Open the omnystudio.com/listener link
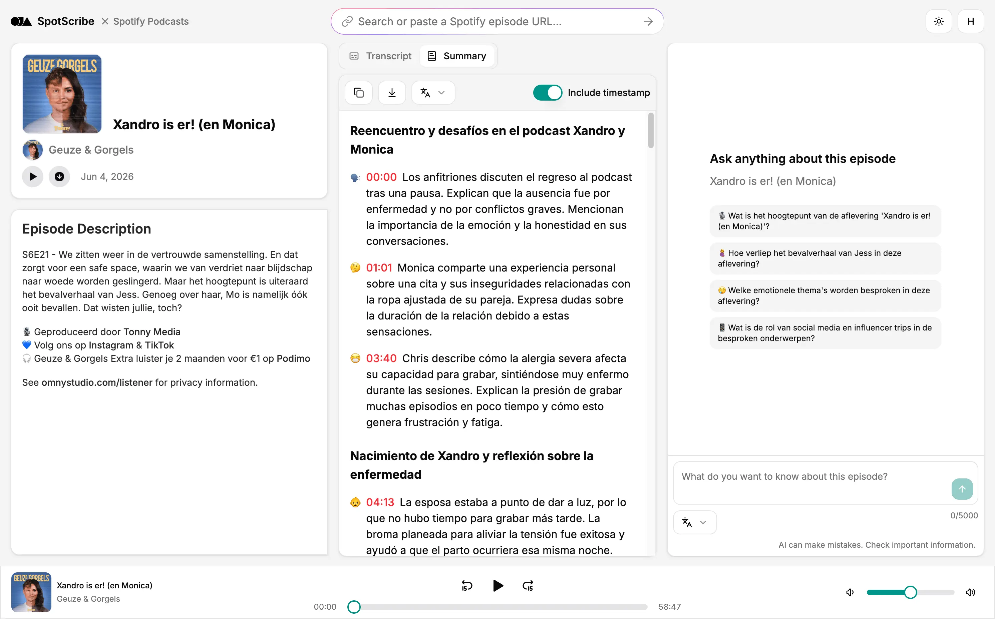 (97, 382)
